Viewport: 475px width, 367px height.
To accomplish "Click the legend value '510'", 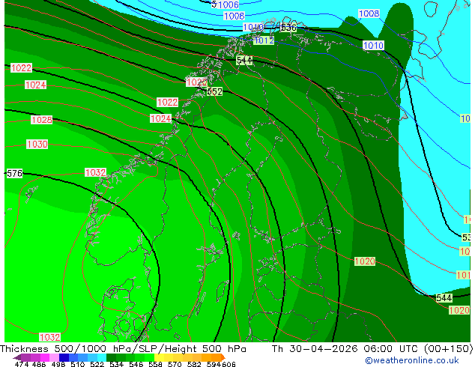I will coord(78,364).
